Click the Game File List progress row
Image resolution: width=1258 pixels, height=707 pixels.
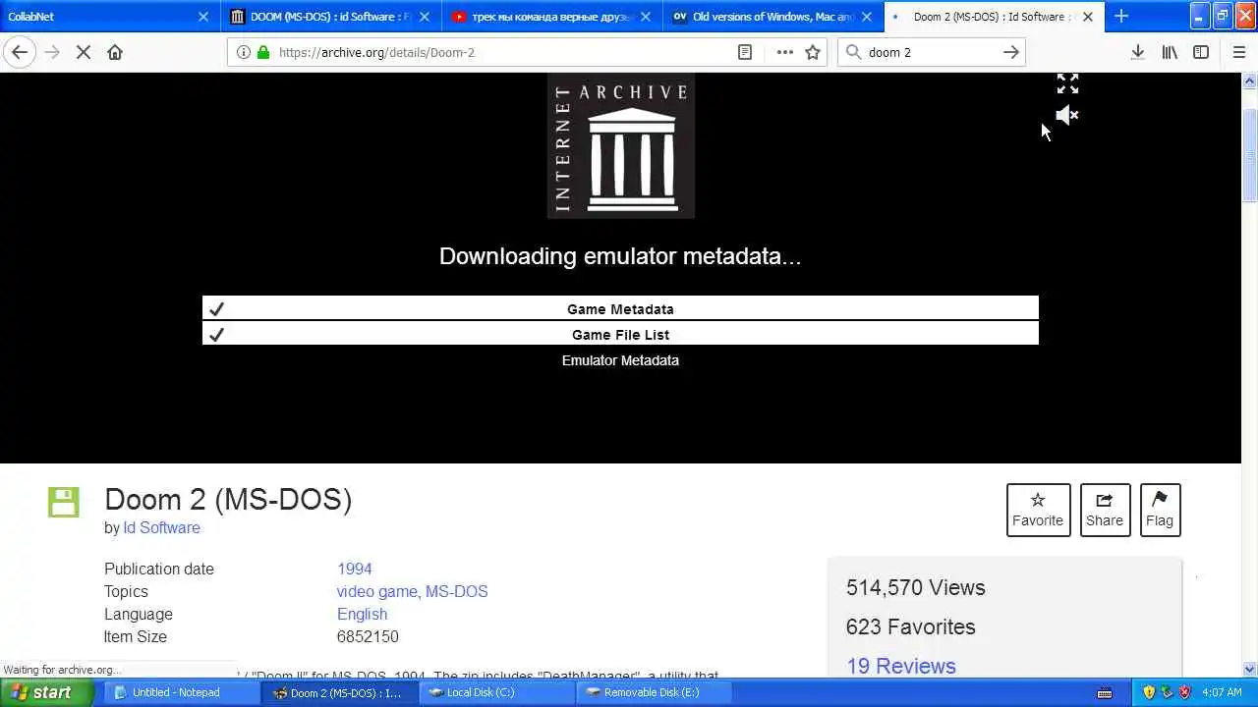tap(620, 334)
